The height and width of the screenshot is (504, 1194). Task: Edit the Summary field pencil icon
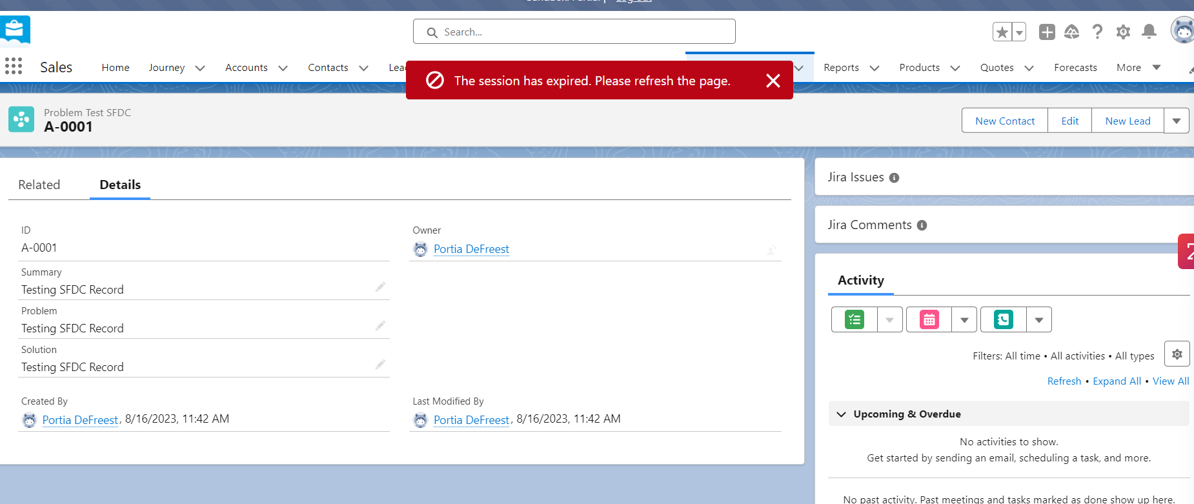[x=380, y=287]
